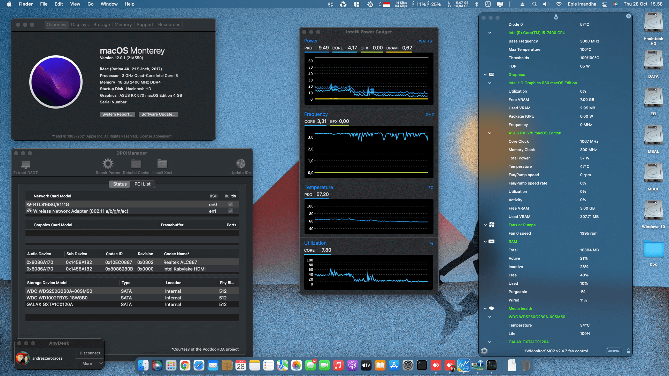The height and width of the screenshot is (376, 669).
Task: Collapse the Graphics group in HWMonitorSMC2
Action: (485, 75)
